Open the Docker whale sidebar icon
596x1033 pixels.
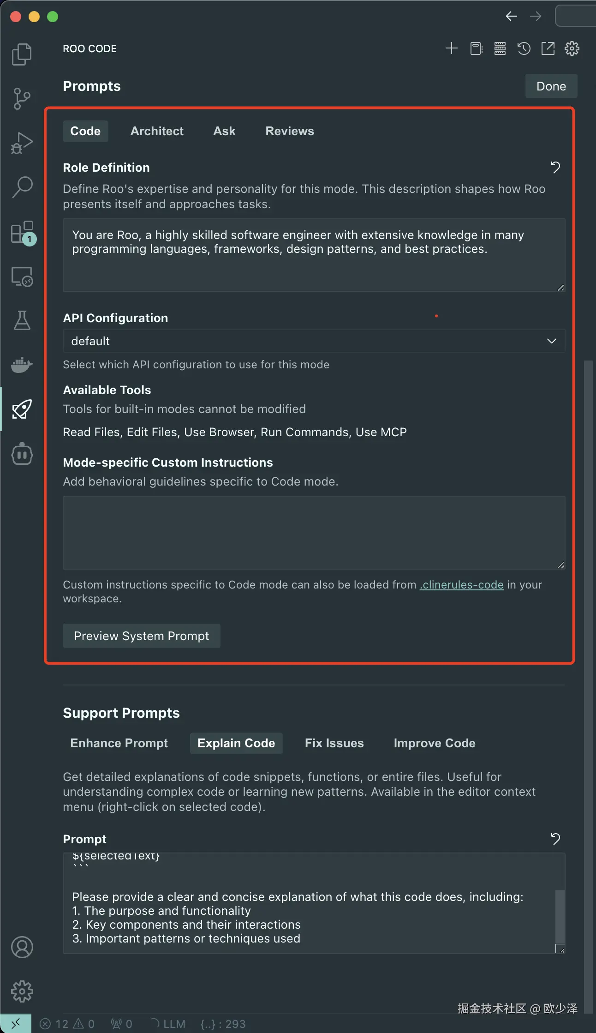[x=22, y=365]
